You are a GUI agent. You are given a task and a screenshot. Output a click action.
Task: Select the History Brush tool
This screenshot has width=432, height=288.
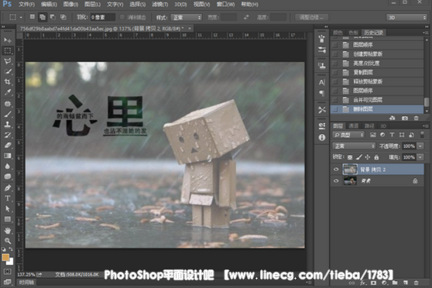click(8, 135)
